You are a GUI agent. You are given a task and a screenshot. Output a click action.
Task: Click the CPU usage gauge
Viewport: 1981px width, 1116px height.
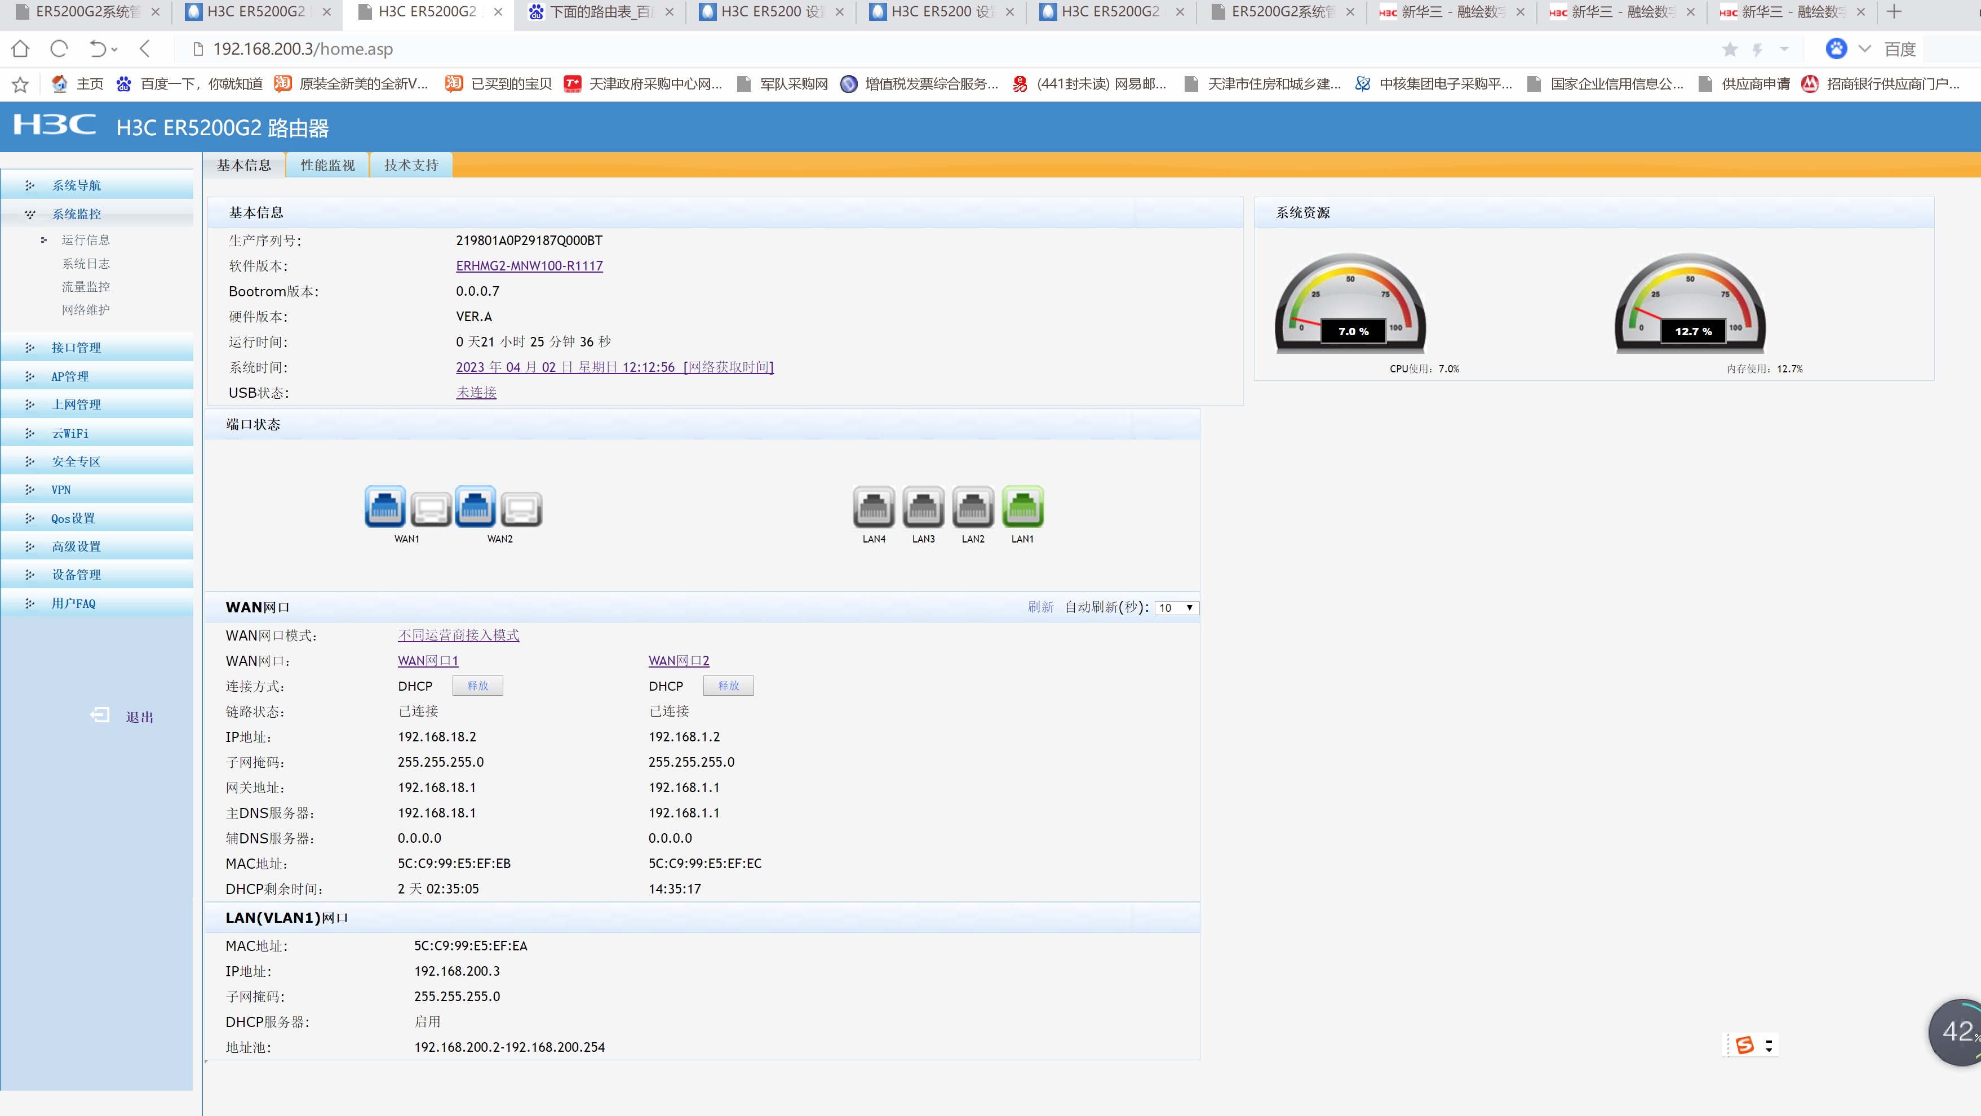(1350, 304)
